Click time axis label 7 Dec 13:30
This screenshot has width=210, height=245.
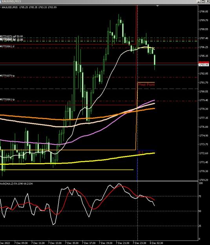[55, 243]
